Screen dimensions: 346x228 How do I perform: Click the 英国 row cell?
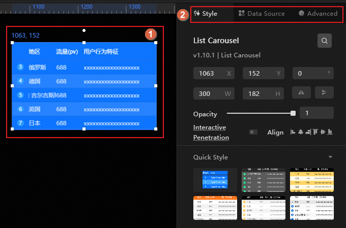tap(35, 109)
